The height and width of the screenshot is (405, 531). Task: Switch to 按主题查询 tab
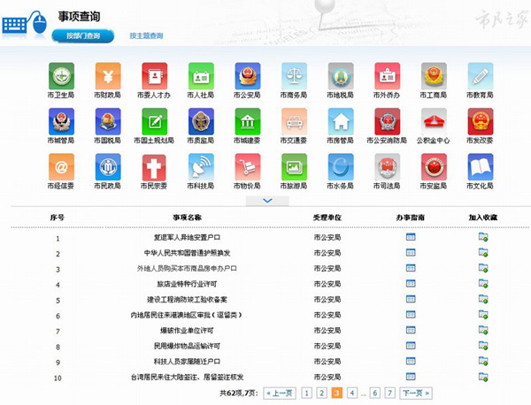146,36
